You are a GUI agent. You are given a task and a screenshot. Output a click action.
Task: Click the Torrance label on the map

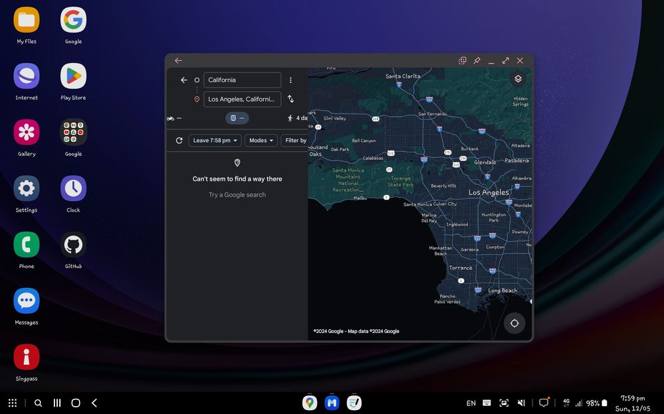point(461,267)
